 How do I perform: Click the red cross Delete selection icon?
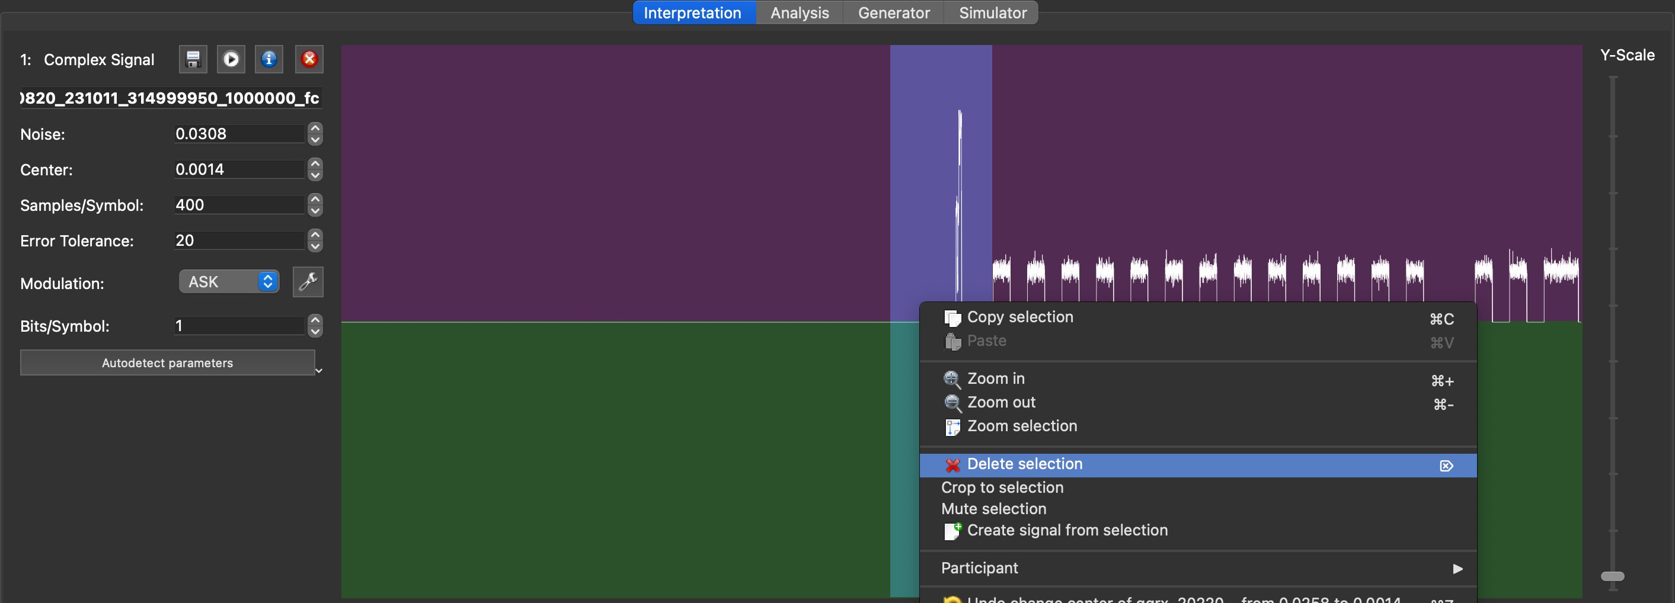[952, 464]
